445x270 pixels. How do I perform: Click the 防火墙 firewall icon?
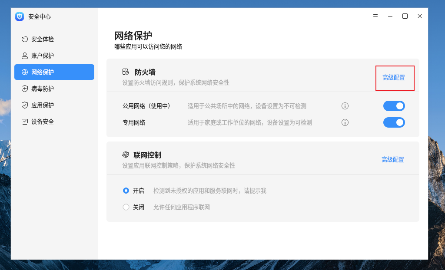tap(126, 72)
